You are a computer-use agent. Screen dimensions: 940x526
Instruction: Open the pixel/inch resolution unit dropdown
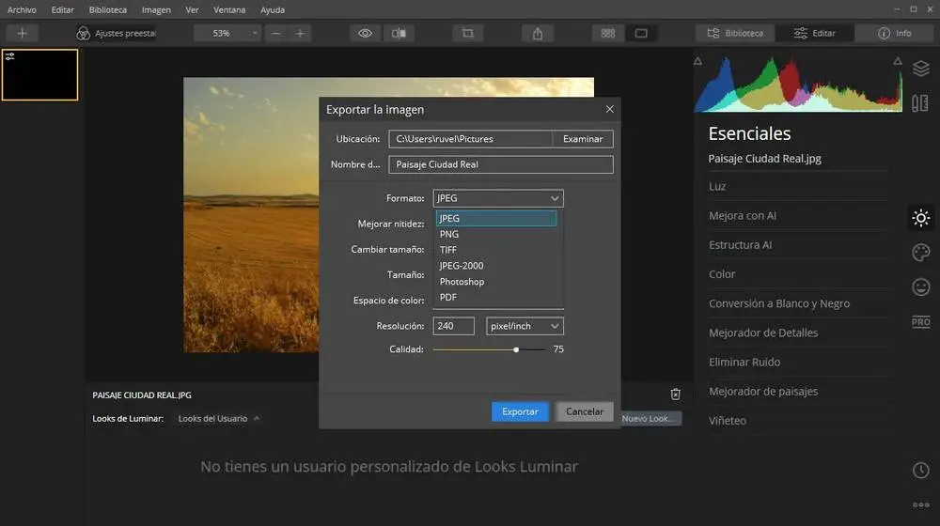click(525, 326)
